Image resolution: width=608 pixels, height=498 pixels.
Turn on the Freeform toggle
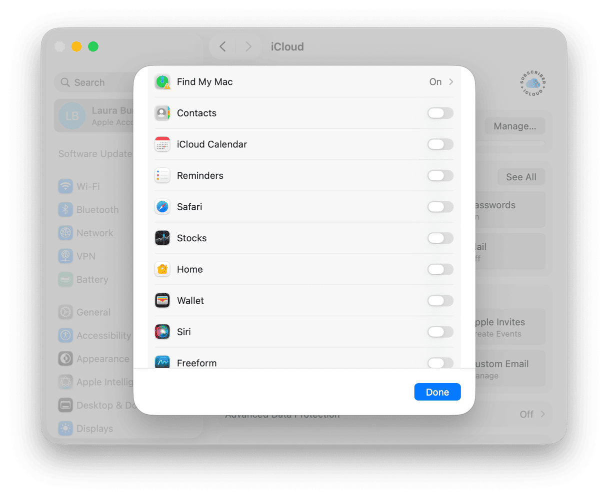click(440, 363)
